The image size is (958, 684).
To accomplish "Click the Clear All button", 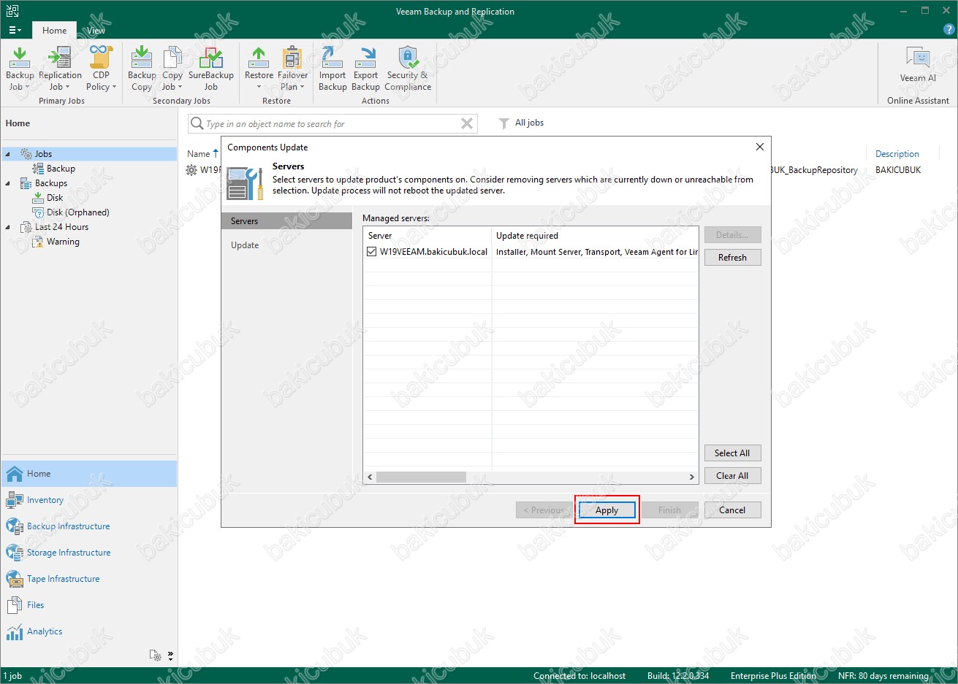I will (x=732, y=476).
